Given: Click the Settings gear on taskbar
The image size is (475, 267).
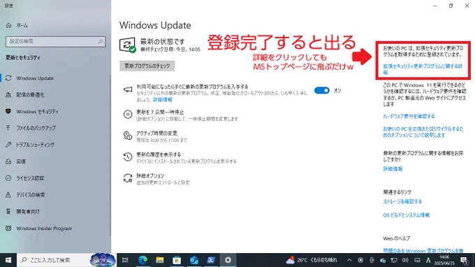Looking at the screenshot, I should [228, 260].
